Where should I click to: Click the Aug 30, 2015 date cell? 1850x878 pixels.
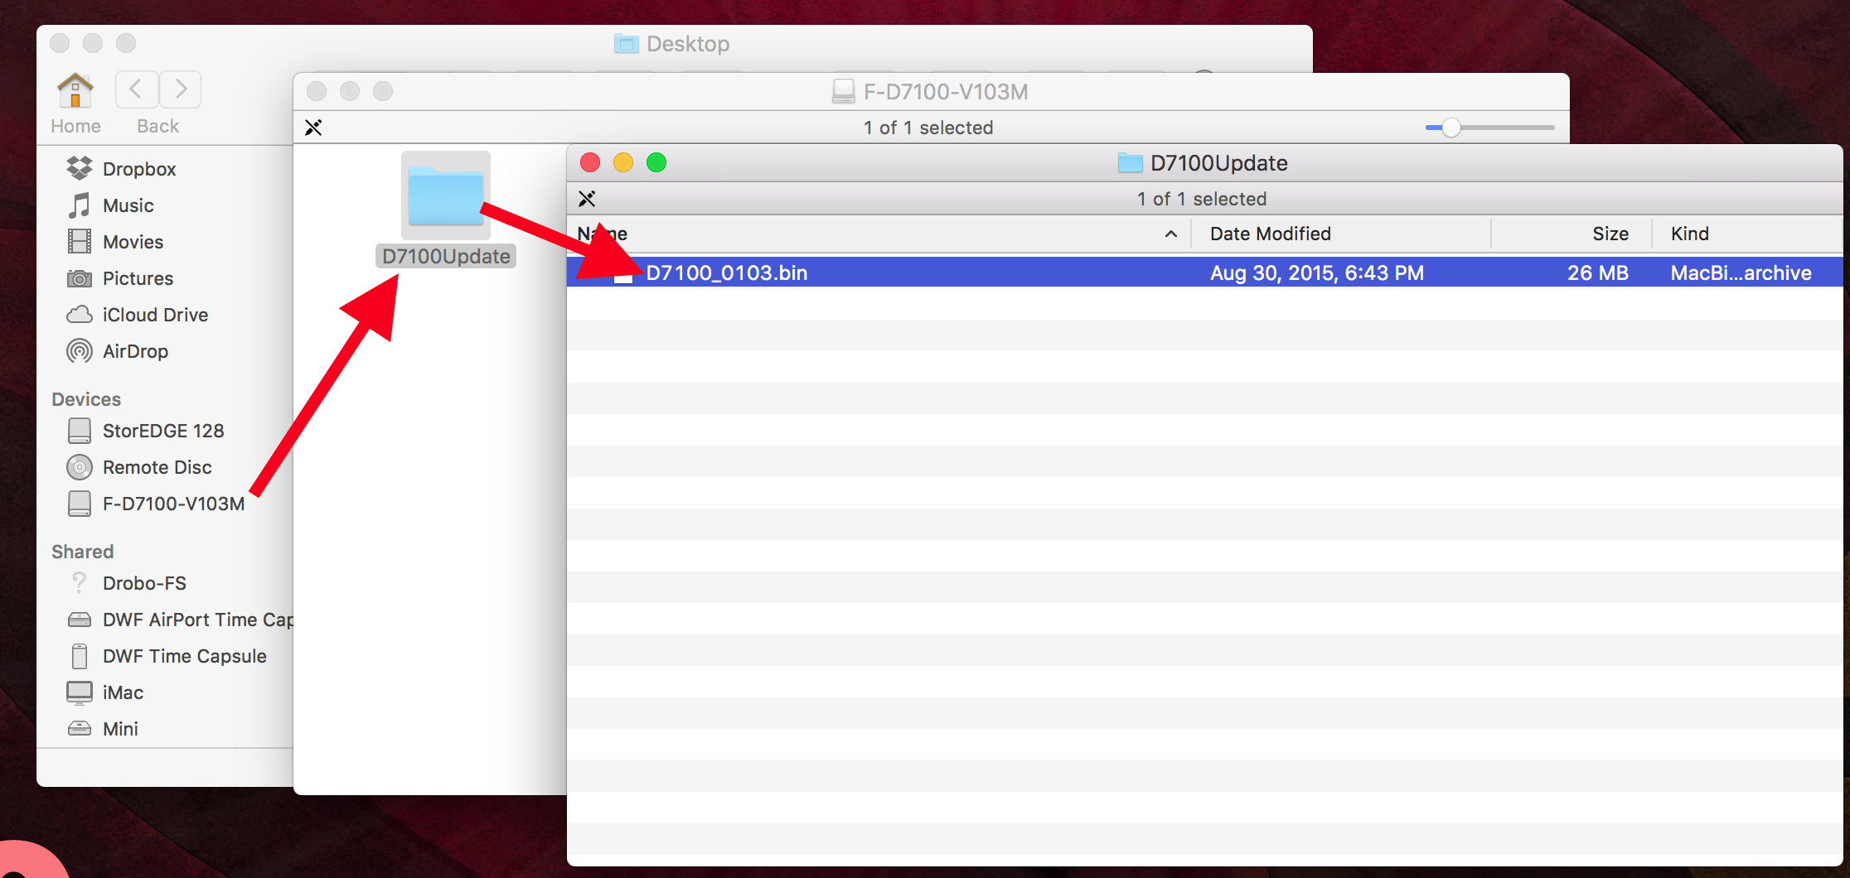point(1317,273)
